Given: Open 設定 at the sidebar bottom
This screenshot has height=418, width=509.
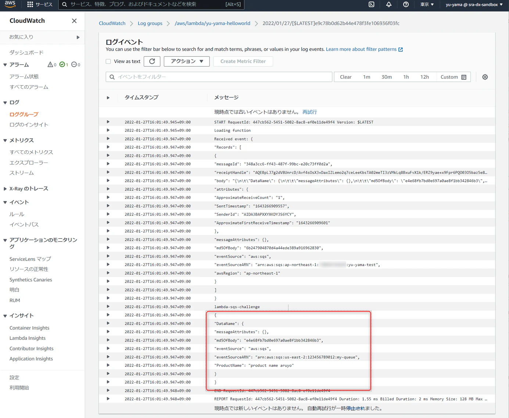Looking at the screenshot, I should coord(14,377).
